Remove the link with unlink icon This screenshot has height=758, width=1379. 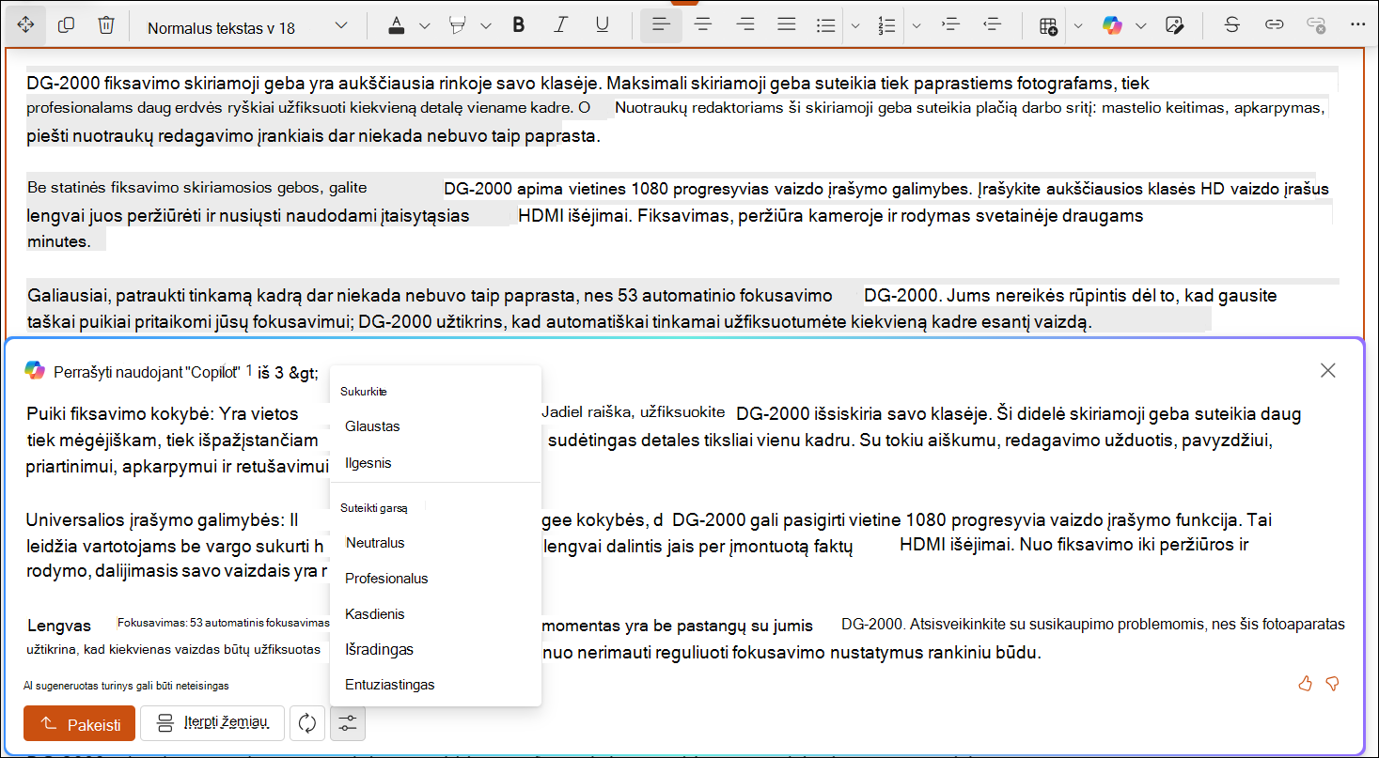[x=1316, y=25]
